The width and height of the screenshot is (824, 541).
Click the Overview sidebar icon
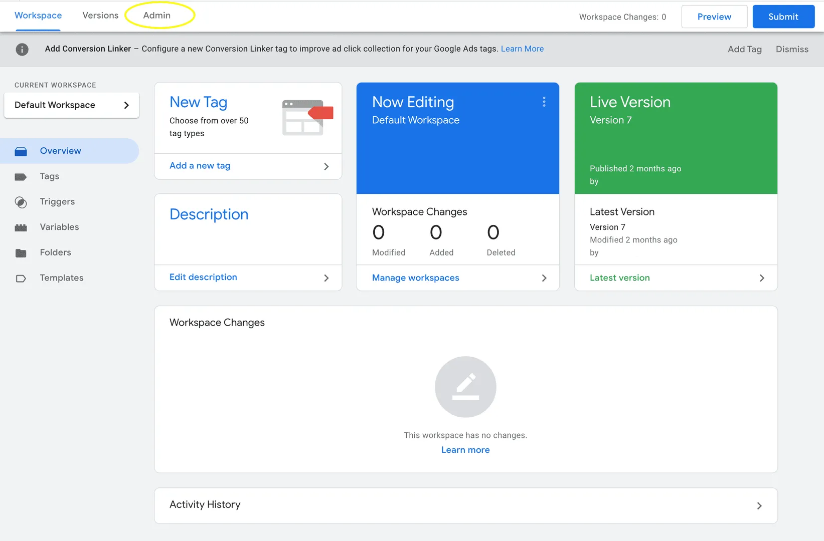(21, 151)
